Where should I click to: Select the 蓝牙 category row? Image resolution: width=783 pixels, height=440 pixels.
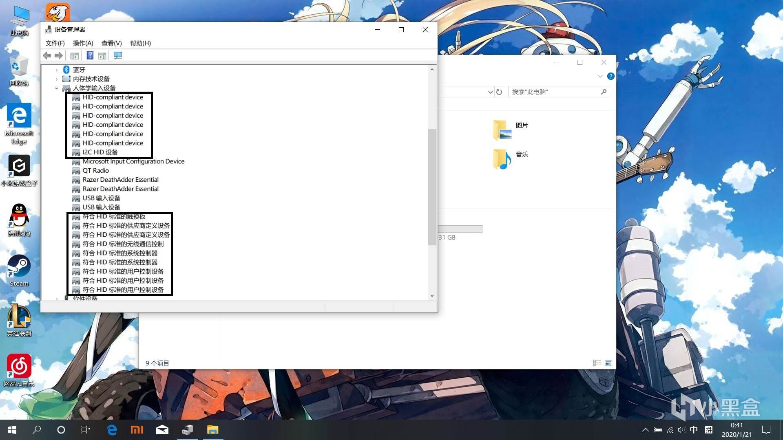click(x=79, y=70)
